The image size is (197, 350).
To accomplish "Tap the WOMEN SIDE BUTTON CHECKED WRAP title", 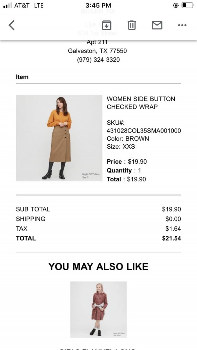I will [x=141, y=103].
